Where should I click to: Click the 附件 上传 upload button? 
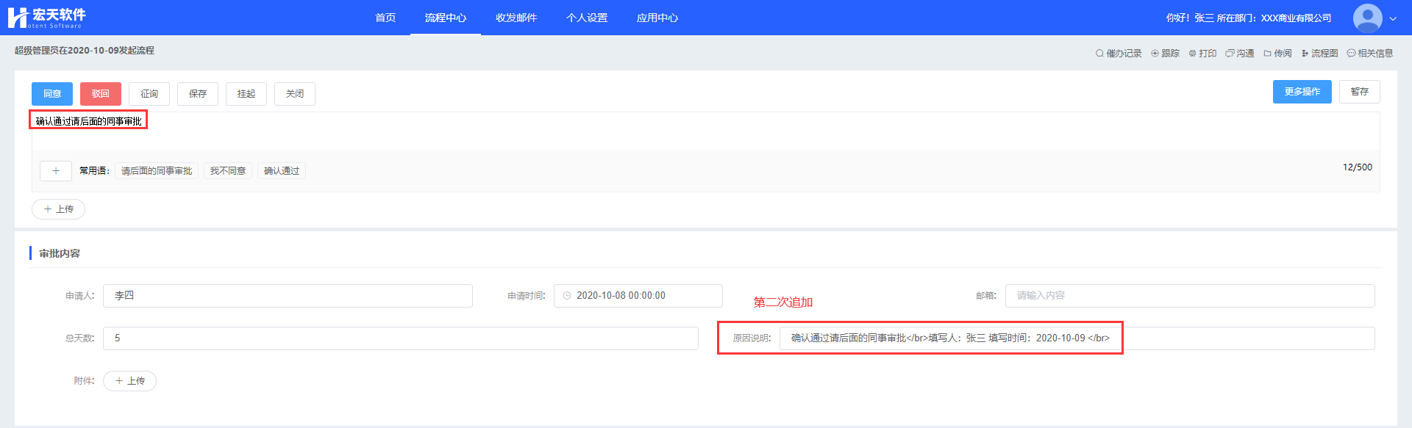[130, 381]
